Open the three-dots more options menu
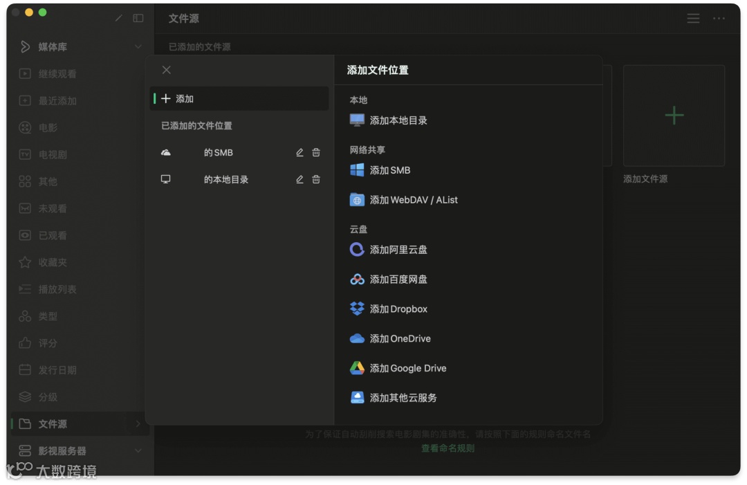The width and height of the screenshot is (747, 485). click(x=719, y=19)
